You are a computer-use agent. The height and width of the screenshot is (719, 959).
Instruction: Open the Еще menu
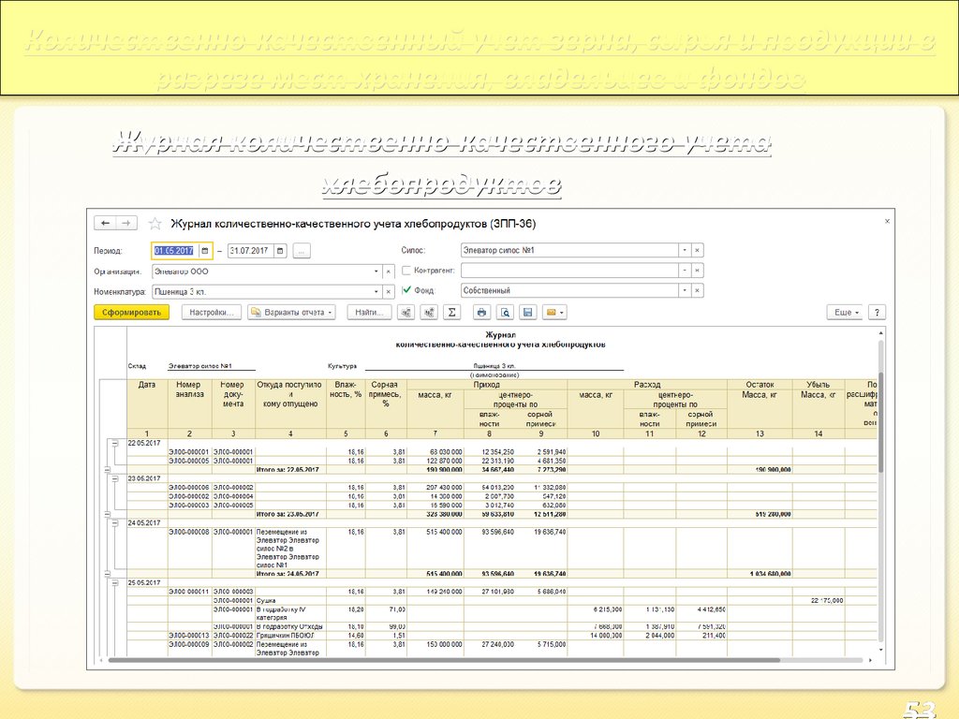pos(844,313)
